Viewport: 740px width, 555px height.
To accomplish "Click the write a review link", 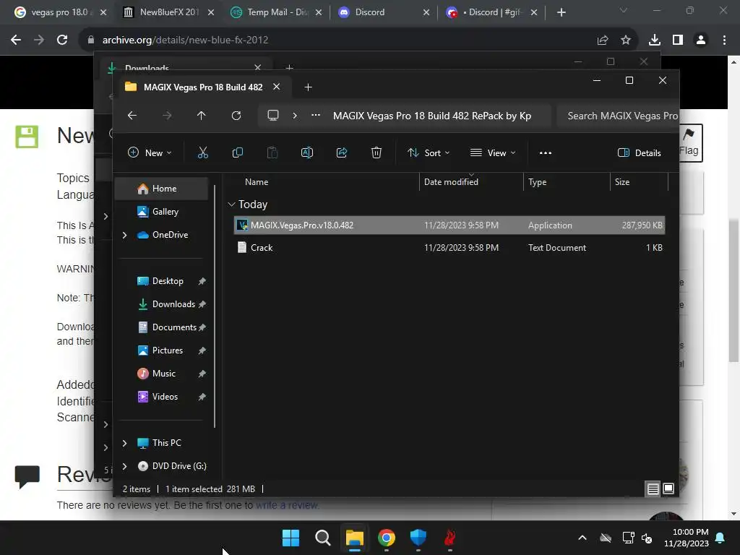I will click(288, 505).
